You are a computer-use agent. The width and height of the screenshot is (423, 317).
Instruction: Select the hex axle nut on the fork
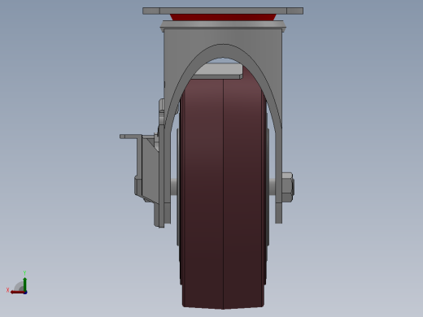click(288, 187)
